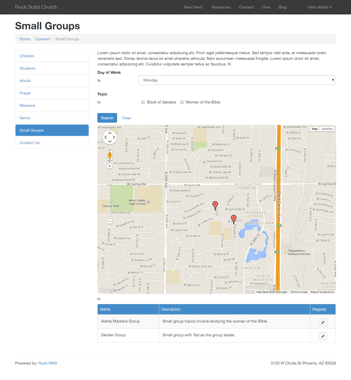This screenshot has width=351, height=380.
Task: Select the Street View pegman icon
Action: 110,155
